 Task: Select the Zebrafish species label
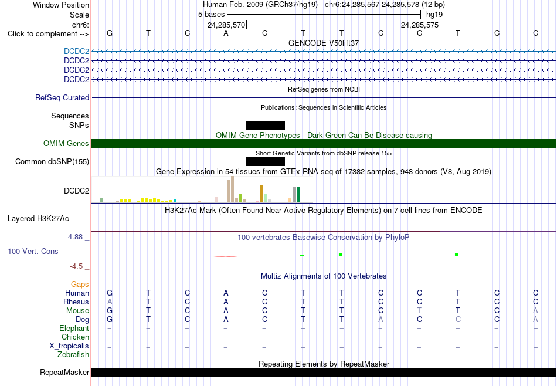pyautogui.click(x=73, y=354)
